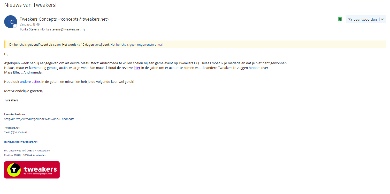Open the dropdown arrow beside Beantwoorden
Image resolution: width=390 pixels, height=194 pixels.
coord(382,19)
